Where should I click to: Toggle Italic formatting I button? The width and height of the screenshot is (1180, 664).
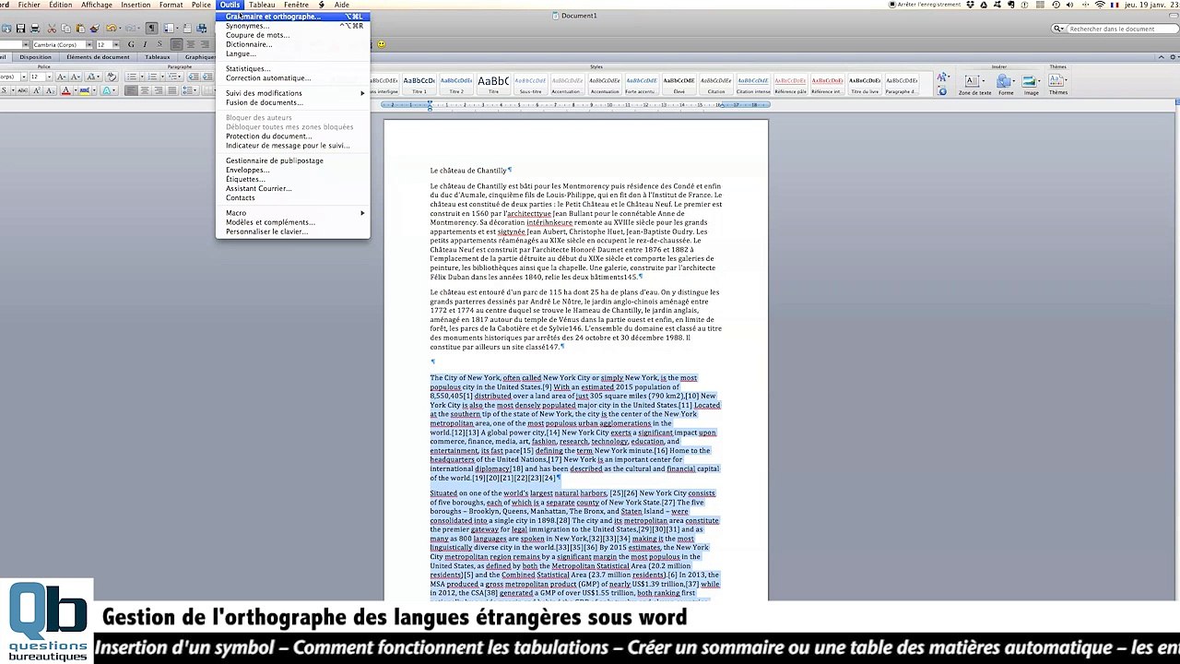click(145, 44)
